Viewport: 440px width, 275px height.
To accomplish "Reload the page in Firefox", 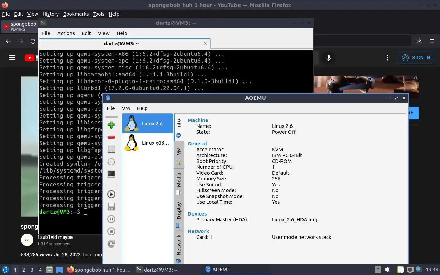I will [33, 41].
